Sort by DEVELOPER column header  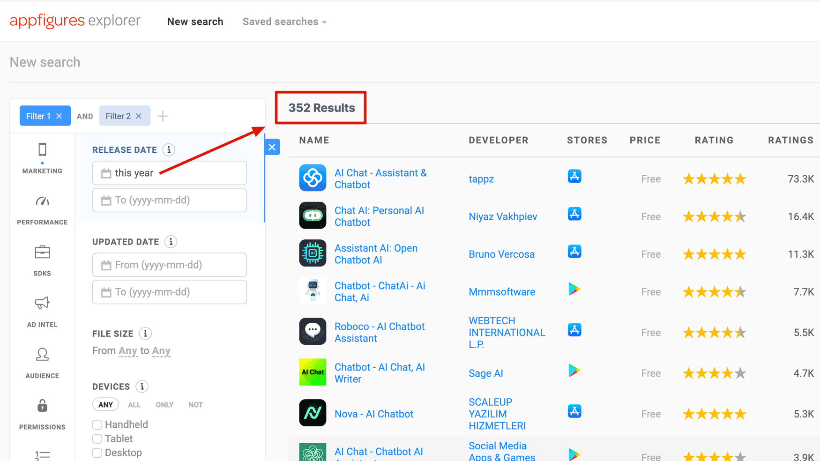pyautogui.click(x=499, y=140)
